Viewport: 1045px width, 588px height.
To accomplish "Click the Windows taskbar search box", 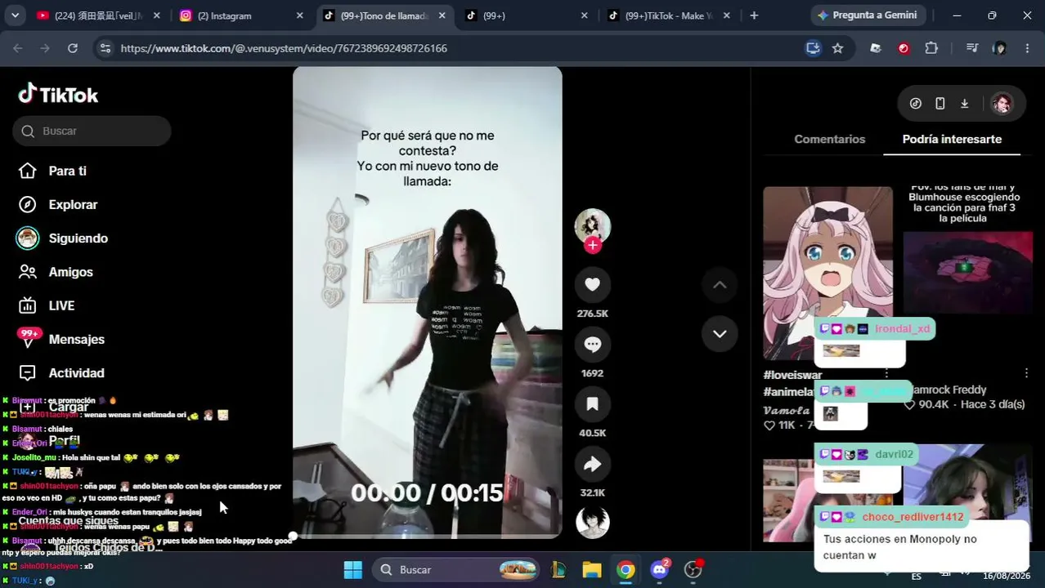I will [456, 569].
